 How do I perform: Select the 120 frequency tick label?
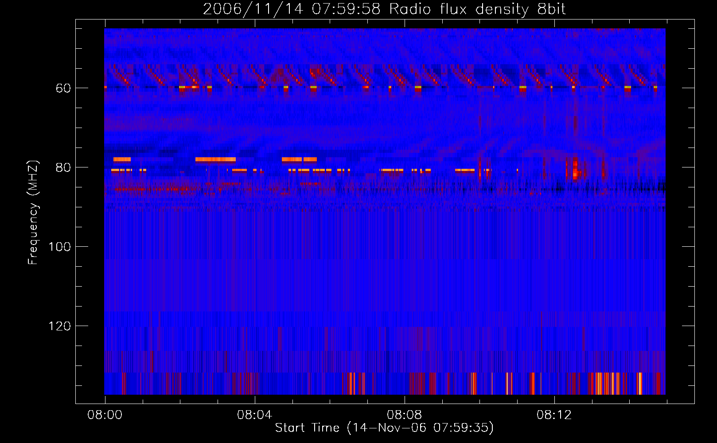pyautogui.click(x=59, y=326)
